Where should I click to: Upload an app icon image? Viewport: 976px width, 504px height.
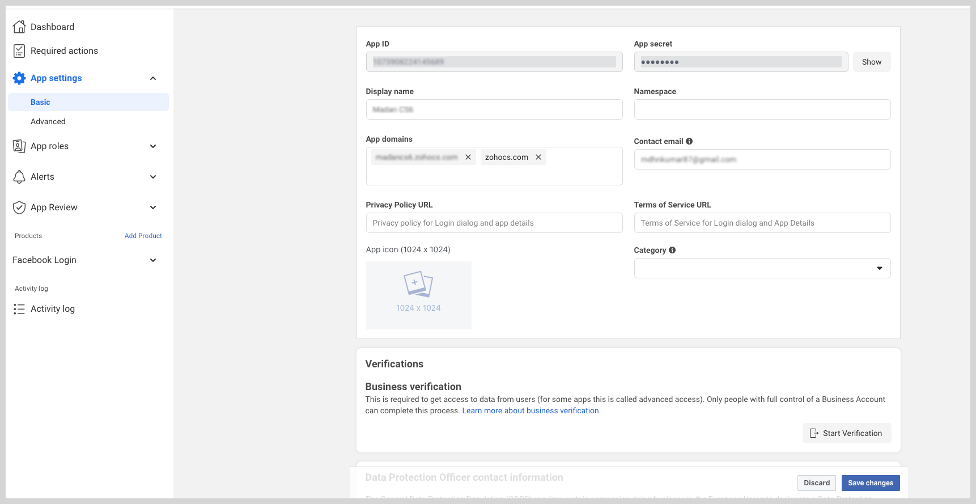point(418,295)
